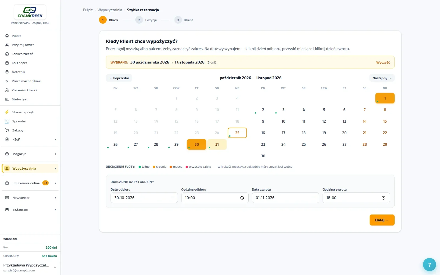440x275 pixels.
Task: Click the Notatnik note icon
Action: (7, 72)
